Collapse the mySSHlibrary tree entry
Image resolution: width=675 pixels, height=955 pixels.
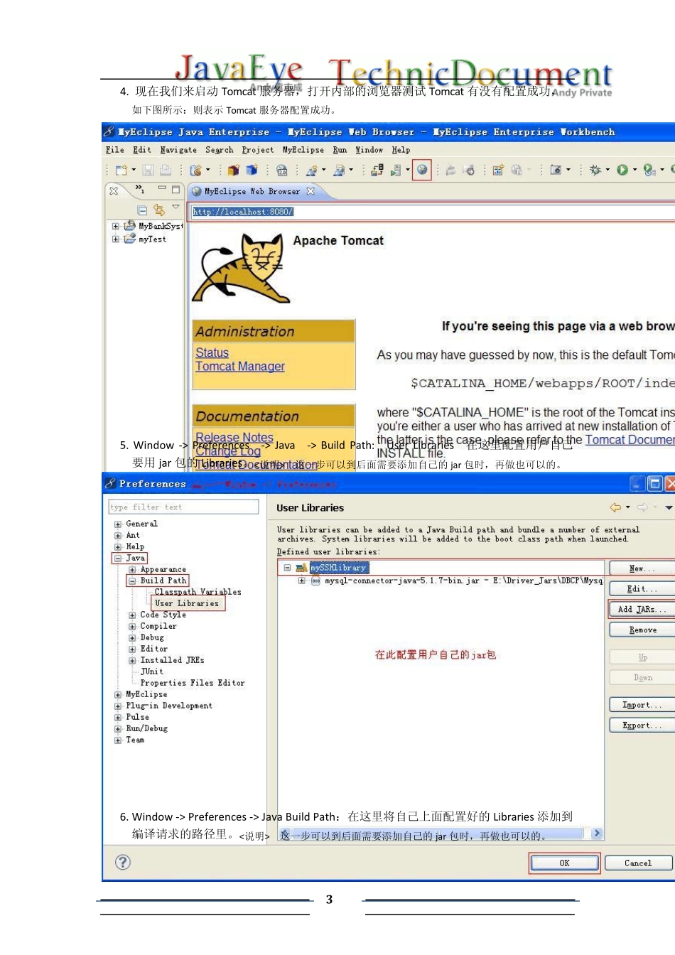(x=287, y=568)
